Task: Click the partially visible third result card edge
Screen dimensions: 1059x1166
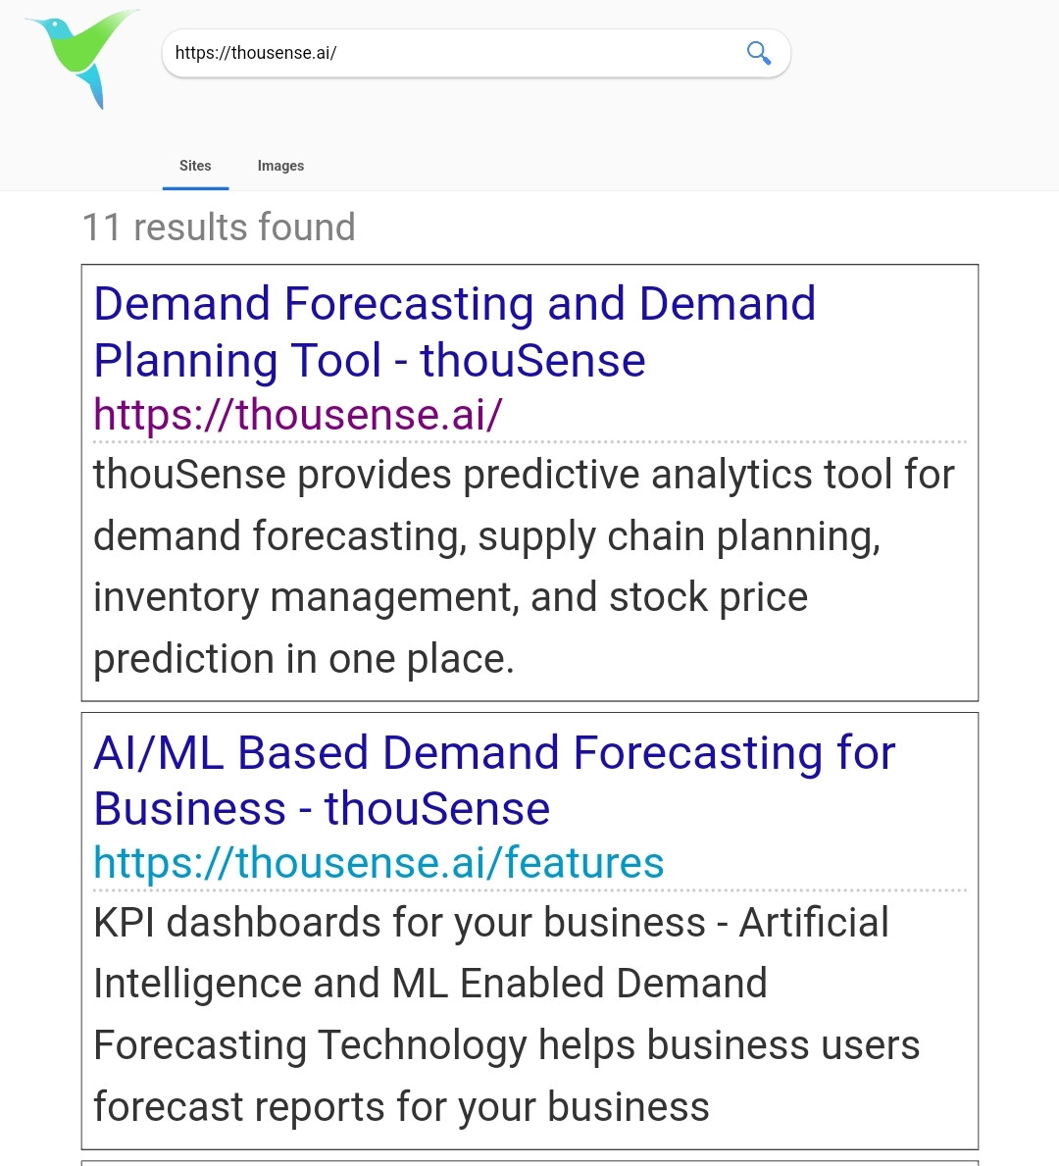Action: (x=529, y=1162)
